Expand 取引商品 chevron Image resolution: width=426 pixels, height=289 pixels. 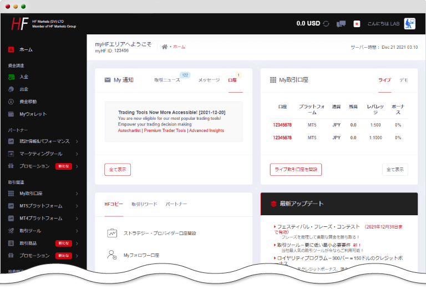[77, 244]
